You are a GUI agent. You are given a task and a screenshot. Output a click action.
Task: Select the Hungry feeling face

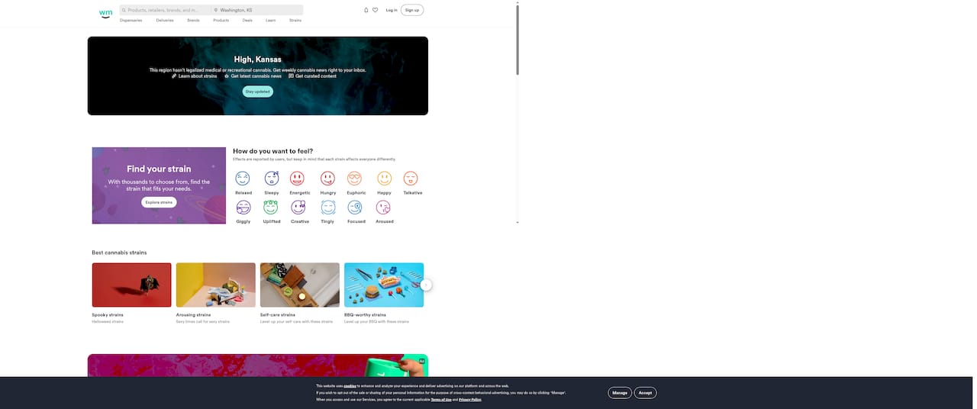pyautogui.click(x=327, y=178)
